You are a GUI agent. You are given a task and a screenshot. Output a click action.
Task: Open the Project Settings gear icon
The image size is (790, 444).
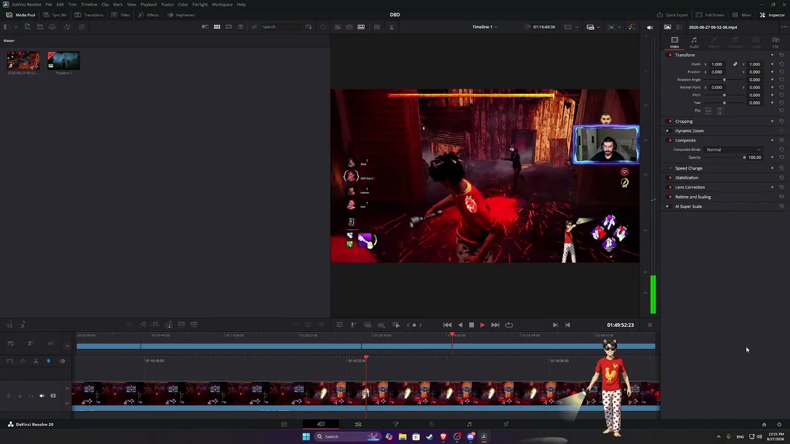[x=779, y=424]
